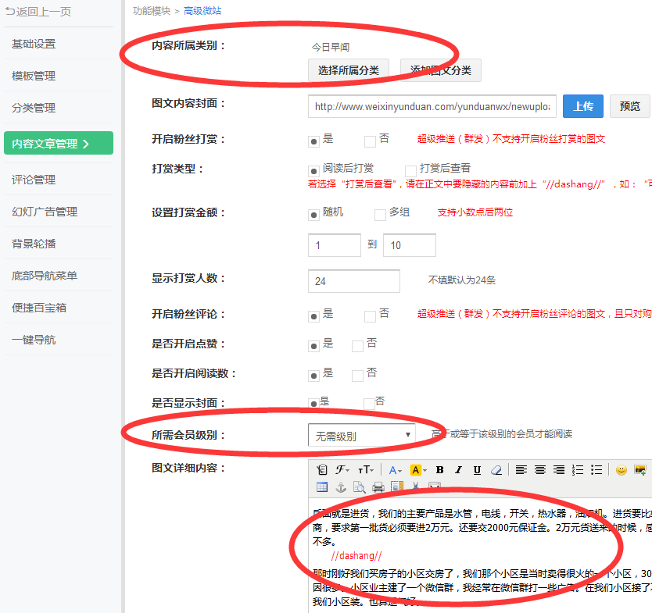Open the font size dropdown in editor

point(366,470)
